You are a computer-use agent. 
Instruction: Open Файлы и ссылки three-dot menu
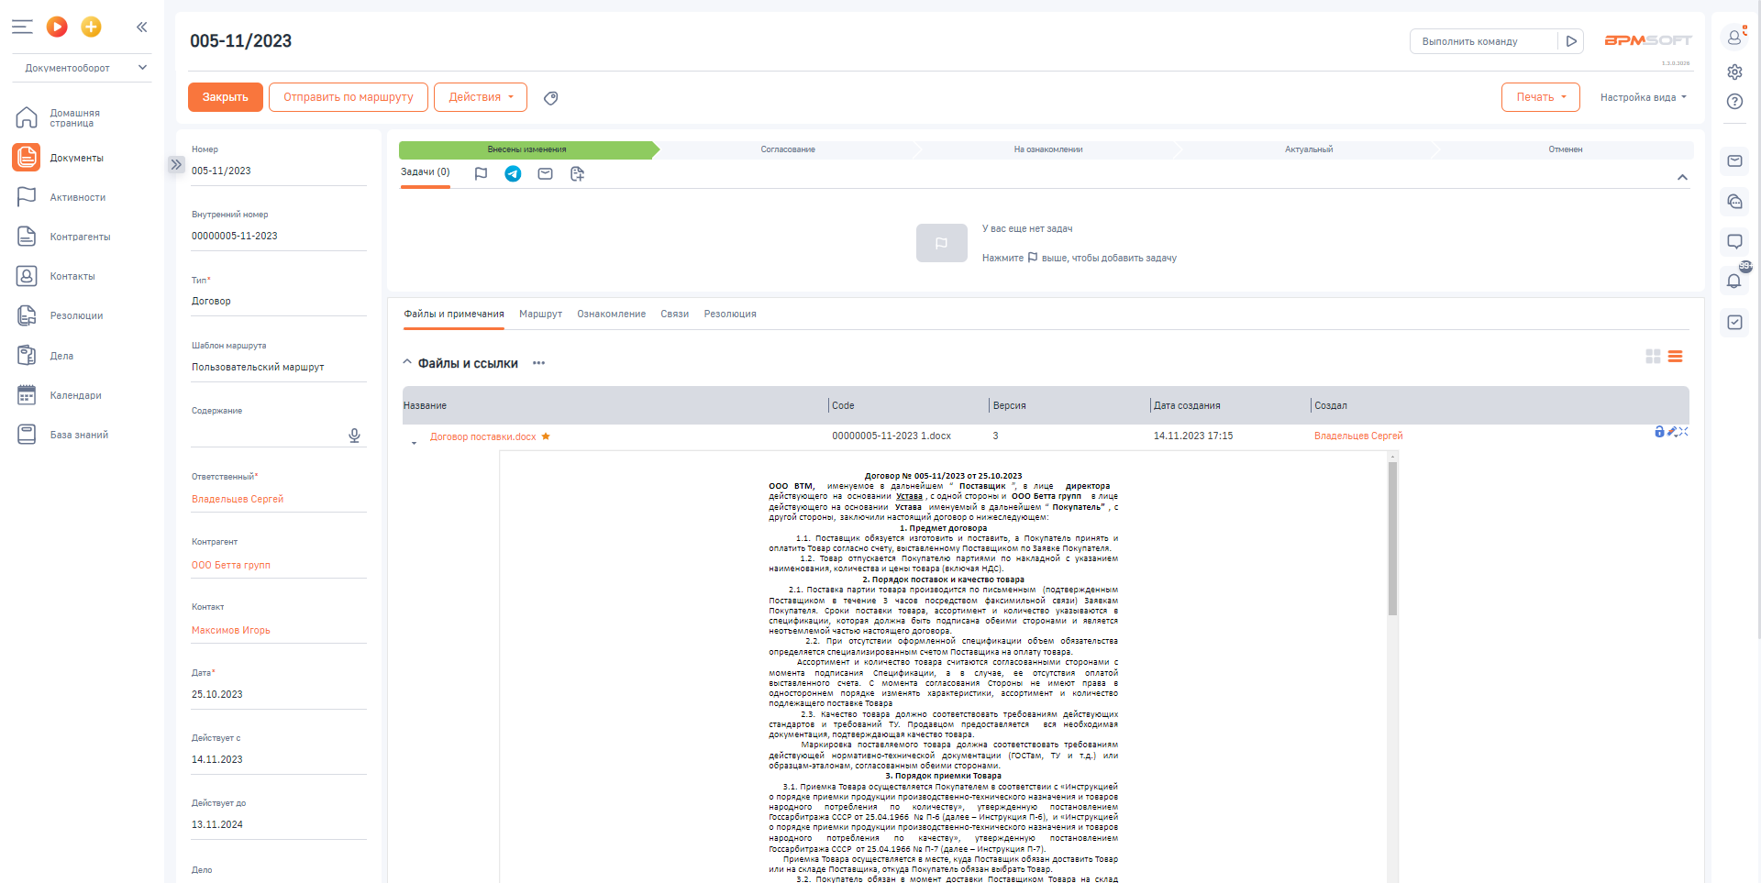(538, 363)
